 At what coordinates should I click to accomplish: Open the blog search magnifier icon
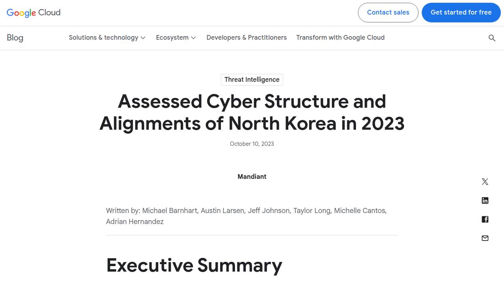point(492,38)
